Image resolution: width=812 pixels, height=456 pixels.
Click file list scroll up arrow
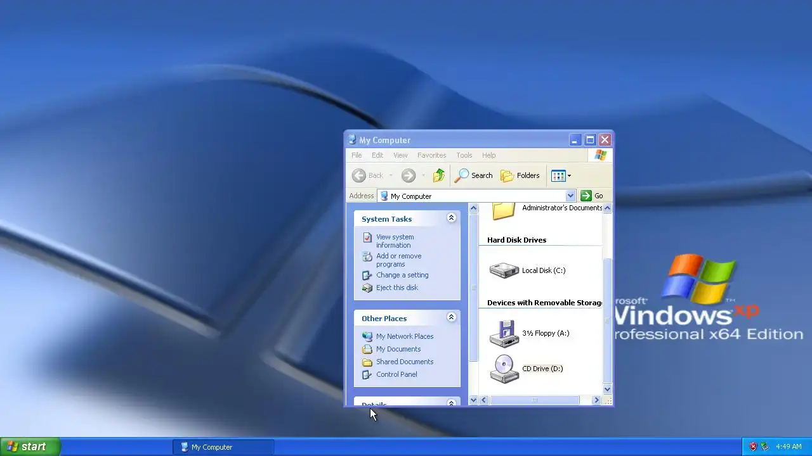[x=607, y=208]
